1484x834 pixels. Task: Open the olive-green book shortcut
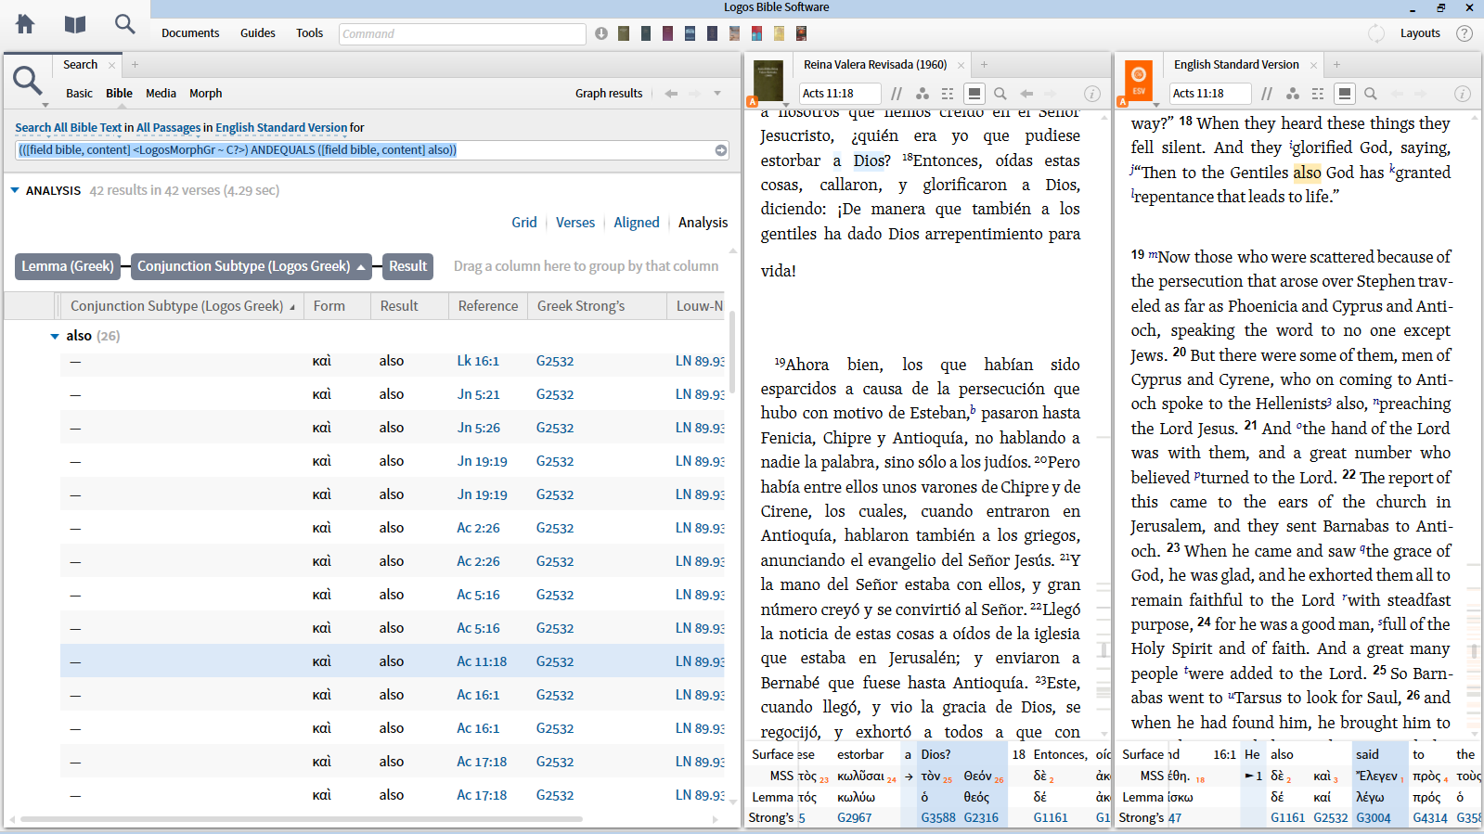point(624,33)
